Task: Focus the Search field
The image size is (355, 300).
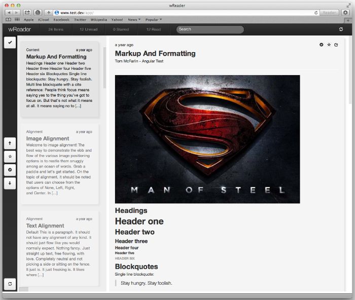Action: (210, 29)
